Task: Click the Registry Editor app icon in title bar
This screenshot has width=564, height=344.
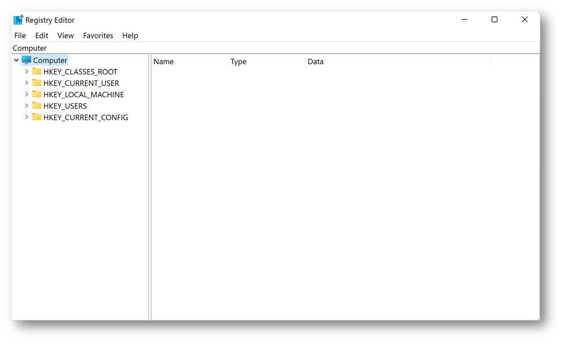Action: point(18,20)
